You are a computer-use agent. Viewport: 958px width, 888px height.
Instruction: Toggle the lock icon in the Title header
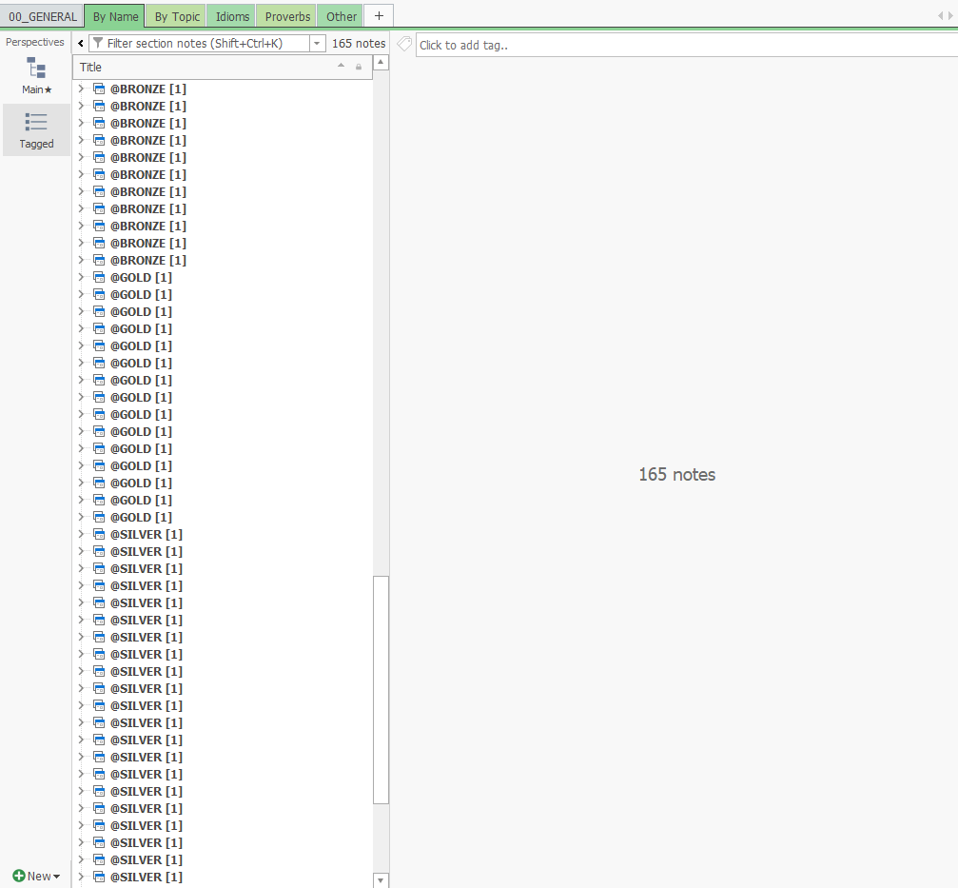358,67
